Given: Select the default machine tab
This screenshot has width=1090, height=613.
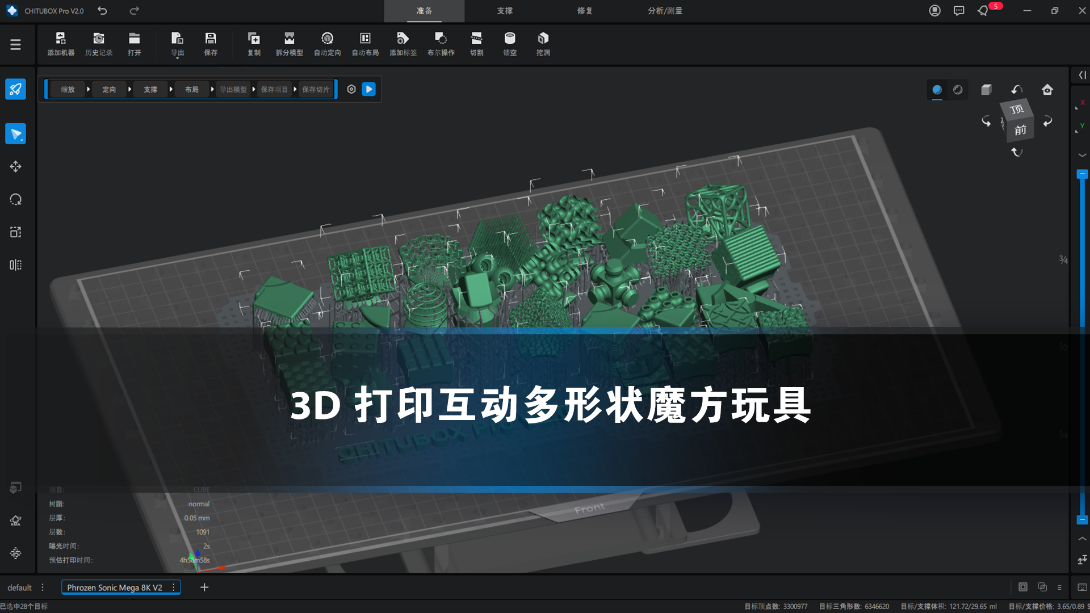Looking at the screenshot, I should pyautogui.click(x=20, y=587).
